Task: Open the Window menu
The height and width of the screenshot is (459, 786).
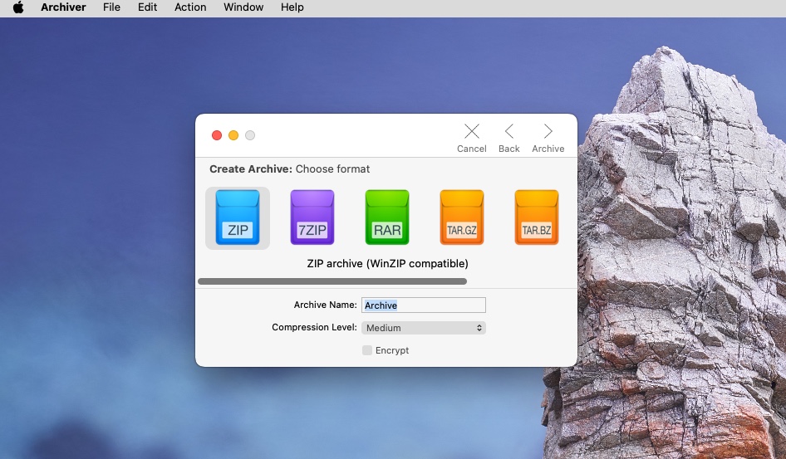Action: (243, 7)
